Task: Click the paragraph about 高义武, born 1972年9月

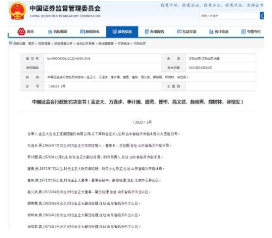Action: click(89, 192)
